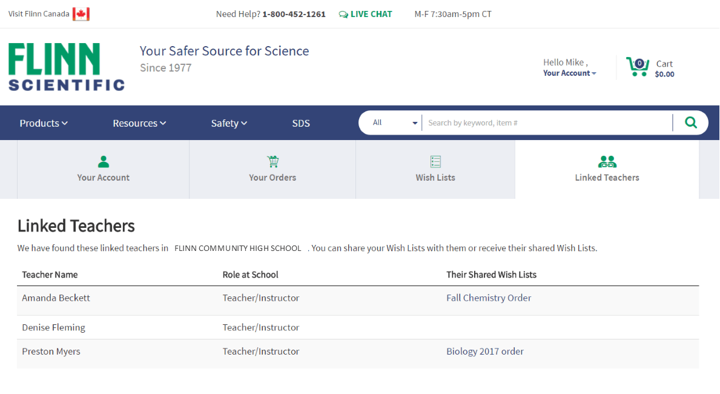Screen dimensions: 720x394
Task: Expand the Resources dropdown menu
Action: (139, 123)
